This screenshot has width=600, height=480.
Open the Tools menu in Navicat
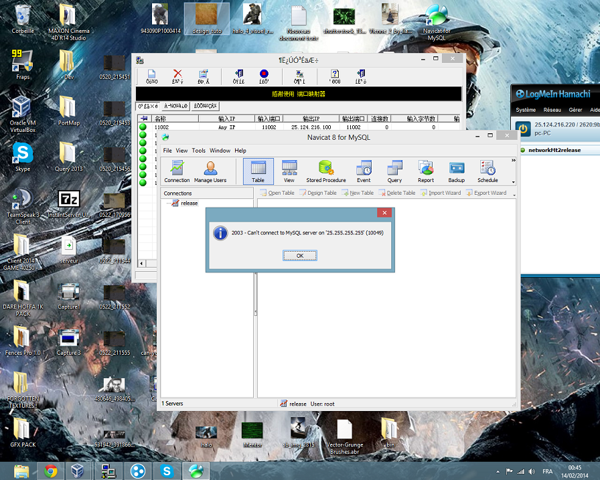pyautogui.click(x=199, y=151)
